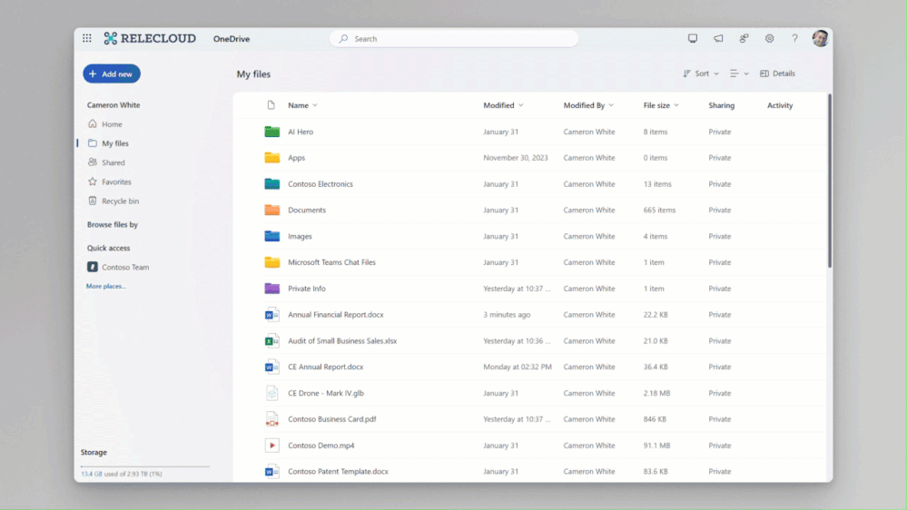Click the file list vertical scrollbar
The image size is (907, 510).
click(830, 181)
